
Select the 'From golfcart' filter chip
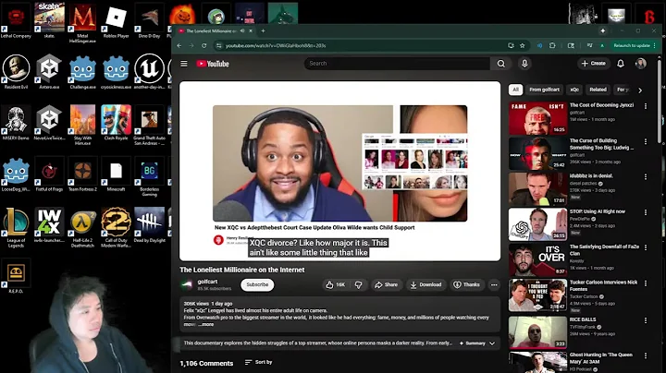pyautogui.click(x=544, y=90)
